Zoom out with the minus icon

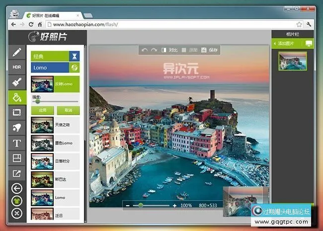(128, 206)
